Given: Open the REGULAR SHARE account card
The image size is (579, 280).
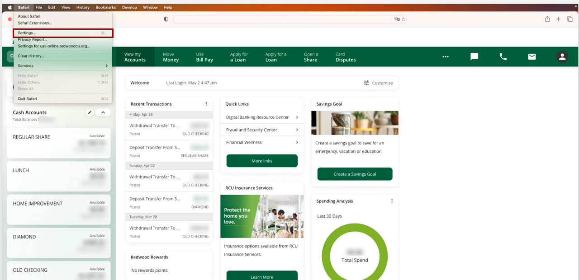Looking at the screenshot, I should [x=59, y=143].
